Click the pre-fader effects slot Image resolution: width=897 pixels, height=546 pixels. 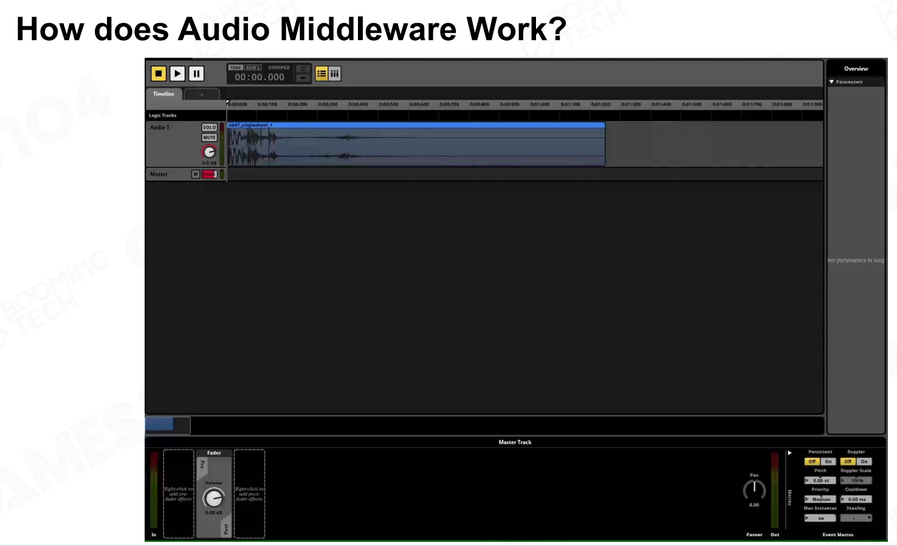tap(179, 494)
